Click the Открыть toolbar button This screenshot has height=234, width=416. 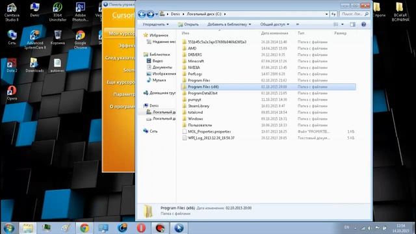pos(188,25)
